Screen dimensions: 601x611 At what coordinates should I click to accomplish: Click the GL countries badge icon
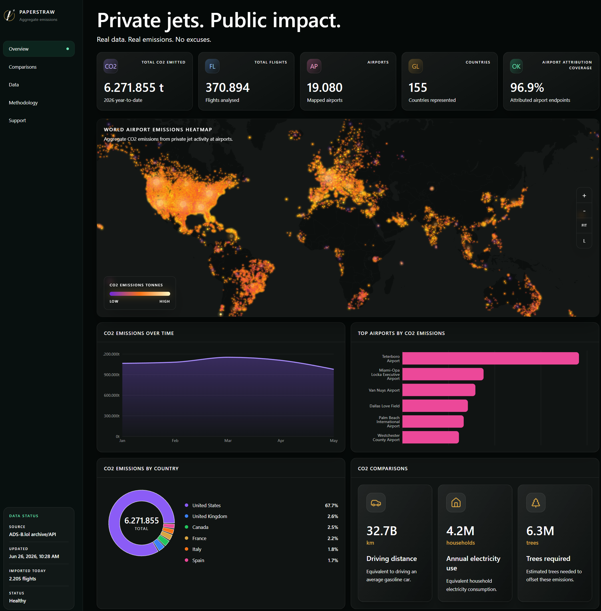415,66
